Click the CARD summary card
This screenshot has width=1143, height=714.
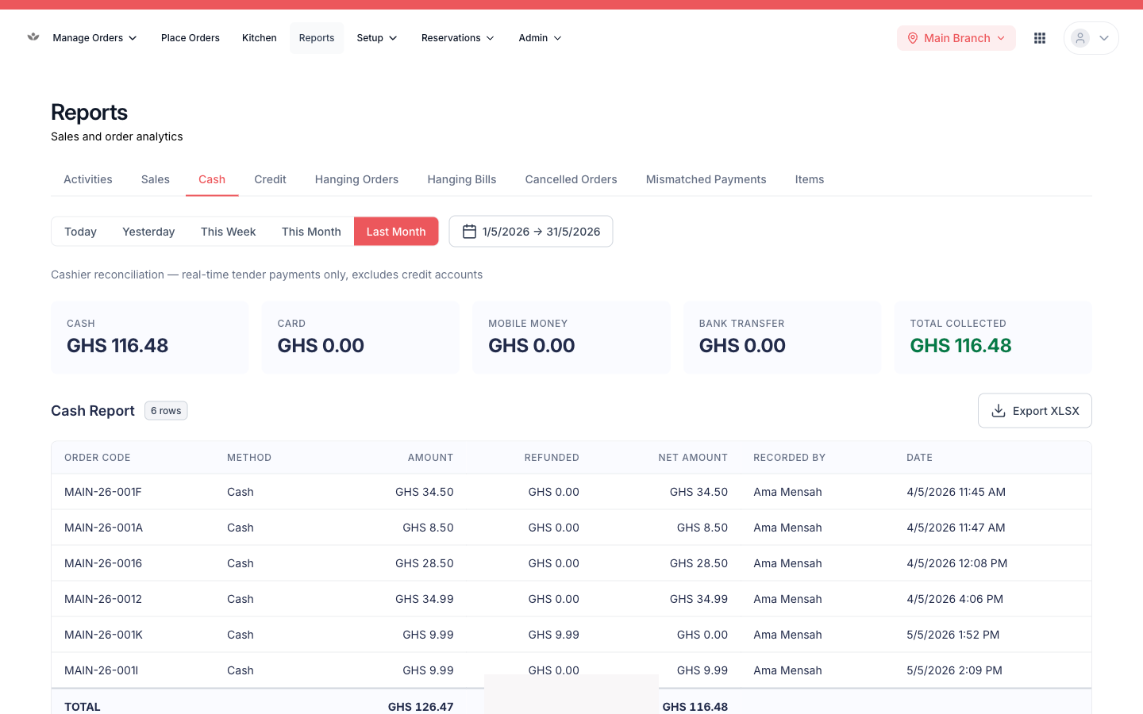coord(360,337)
